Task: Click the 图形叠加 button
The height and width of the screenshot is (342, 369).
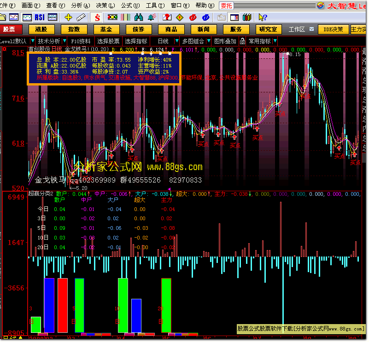Action: (x=225, y=41)
